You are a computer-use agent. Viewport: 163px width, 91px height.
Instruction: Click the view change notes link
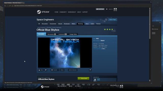click(x=103, y=49)
